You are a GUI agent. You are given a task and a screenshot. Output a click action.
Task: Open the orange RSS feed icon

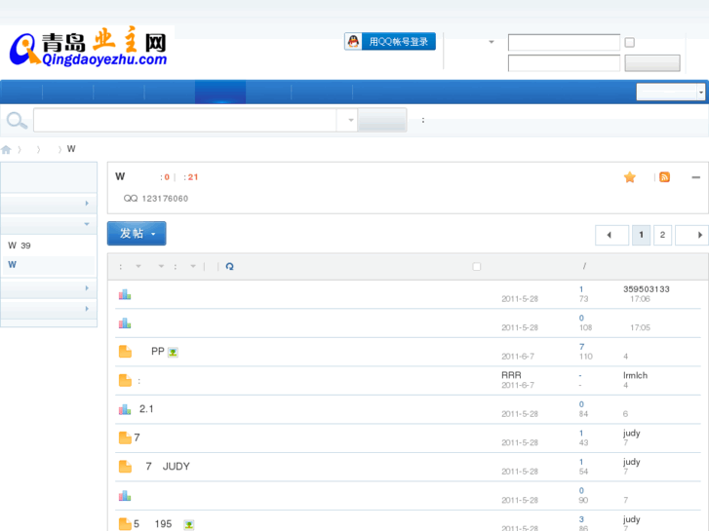pyautogui.click(x=664, y=177)
